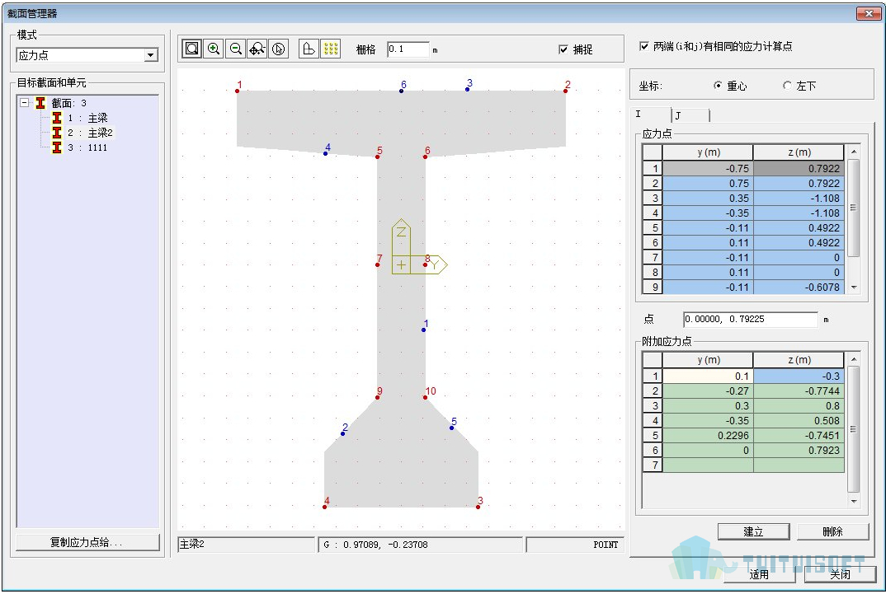The width and height of the screenshot is (886, 594).
Task: Toggle the 捕捉 snap checkbox
Action: point(563,49)
